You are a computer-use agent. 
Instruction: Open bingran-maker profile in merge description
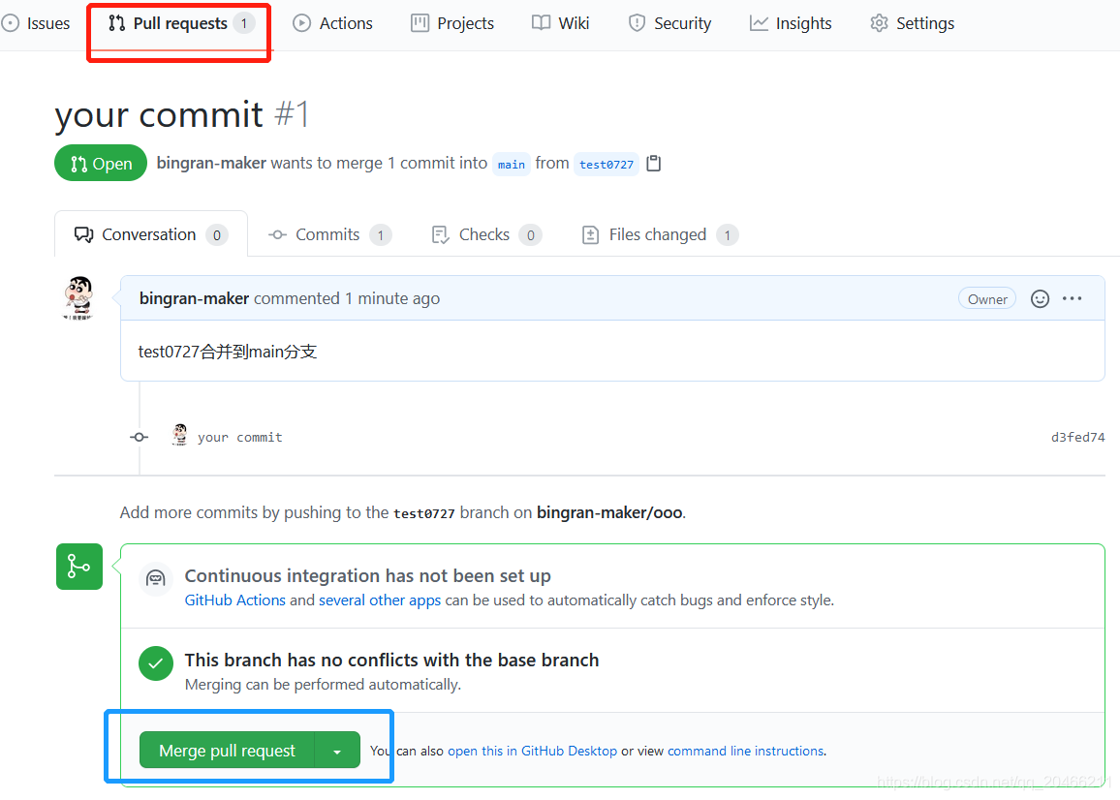click(x=211, y=163)
